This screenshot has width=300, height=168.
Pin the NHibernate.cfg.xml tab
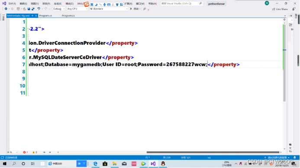point(32,16)
